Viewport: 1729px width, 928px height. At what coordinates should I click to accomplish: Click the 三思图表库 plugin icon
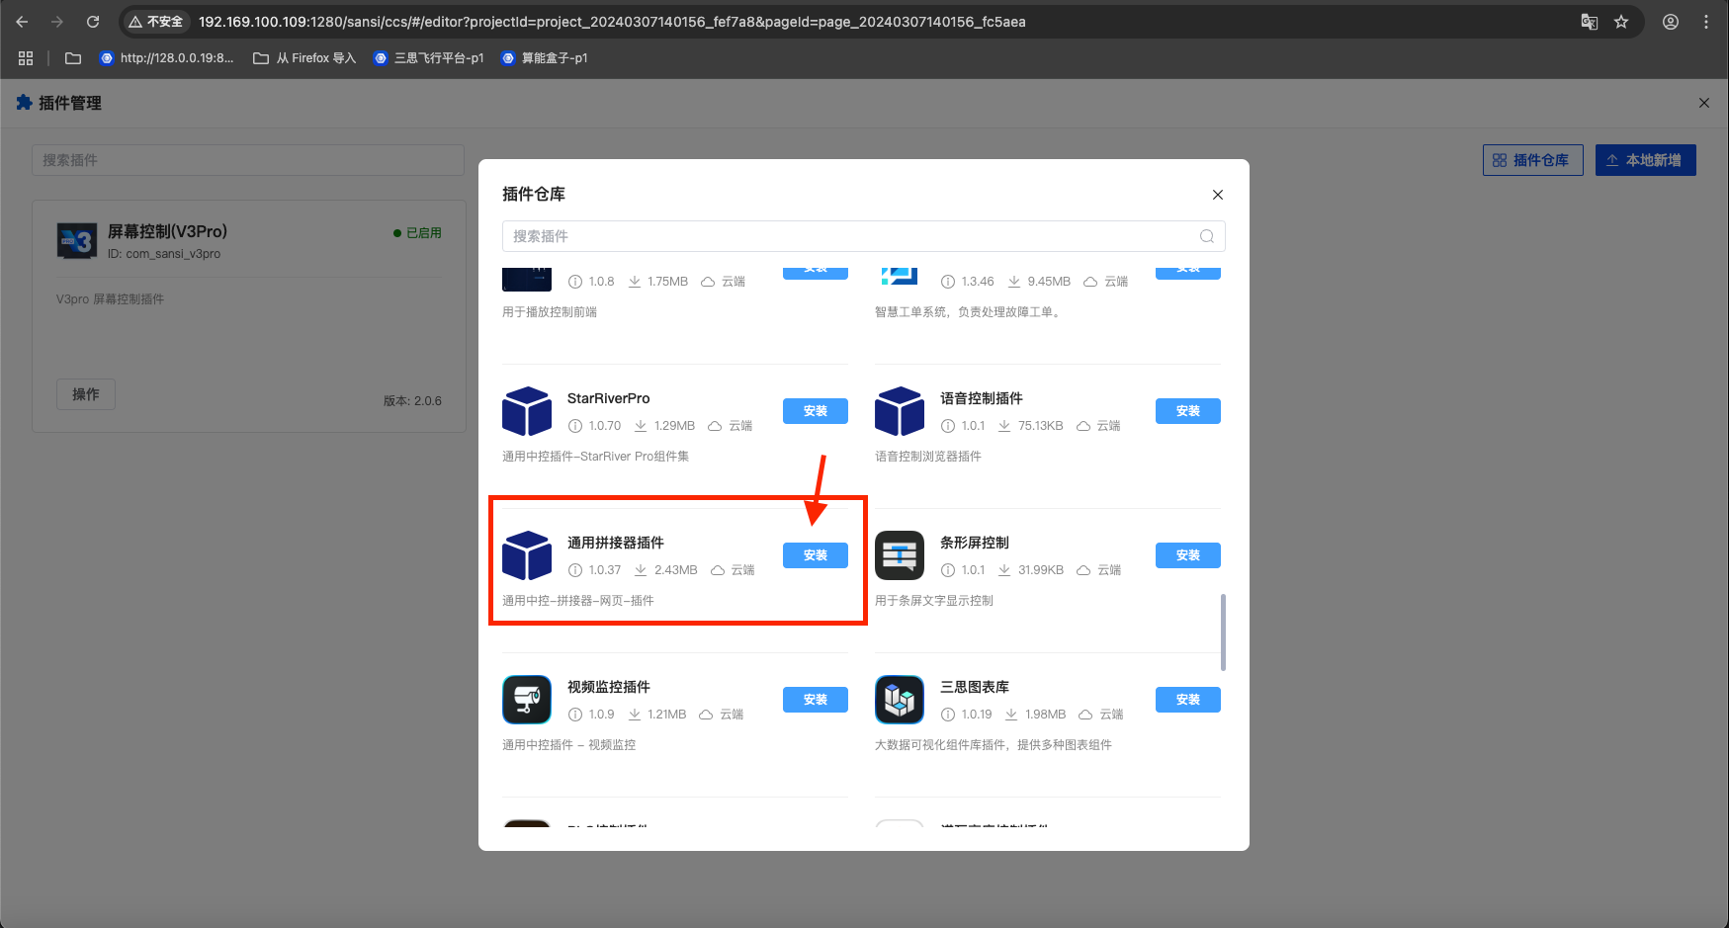coord(900,700)
